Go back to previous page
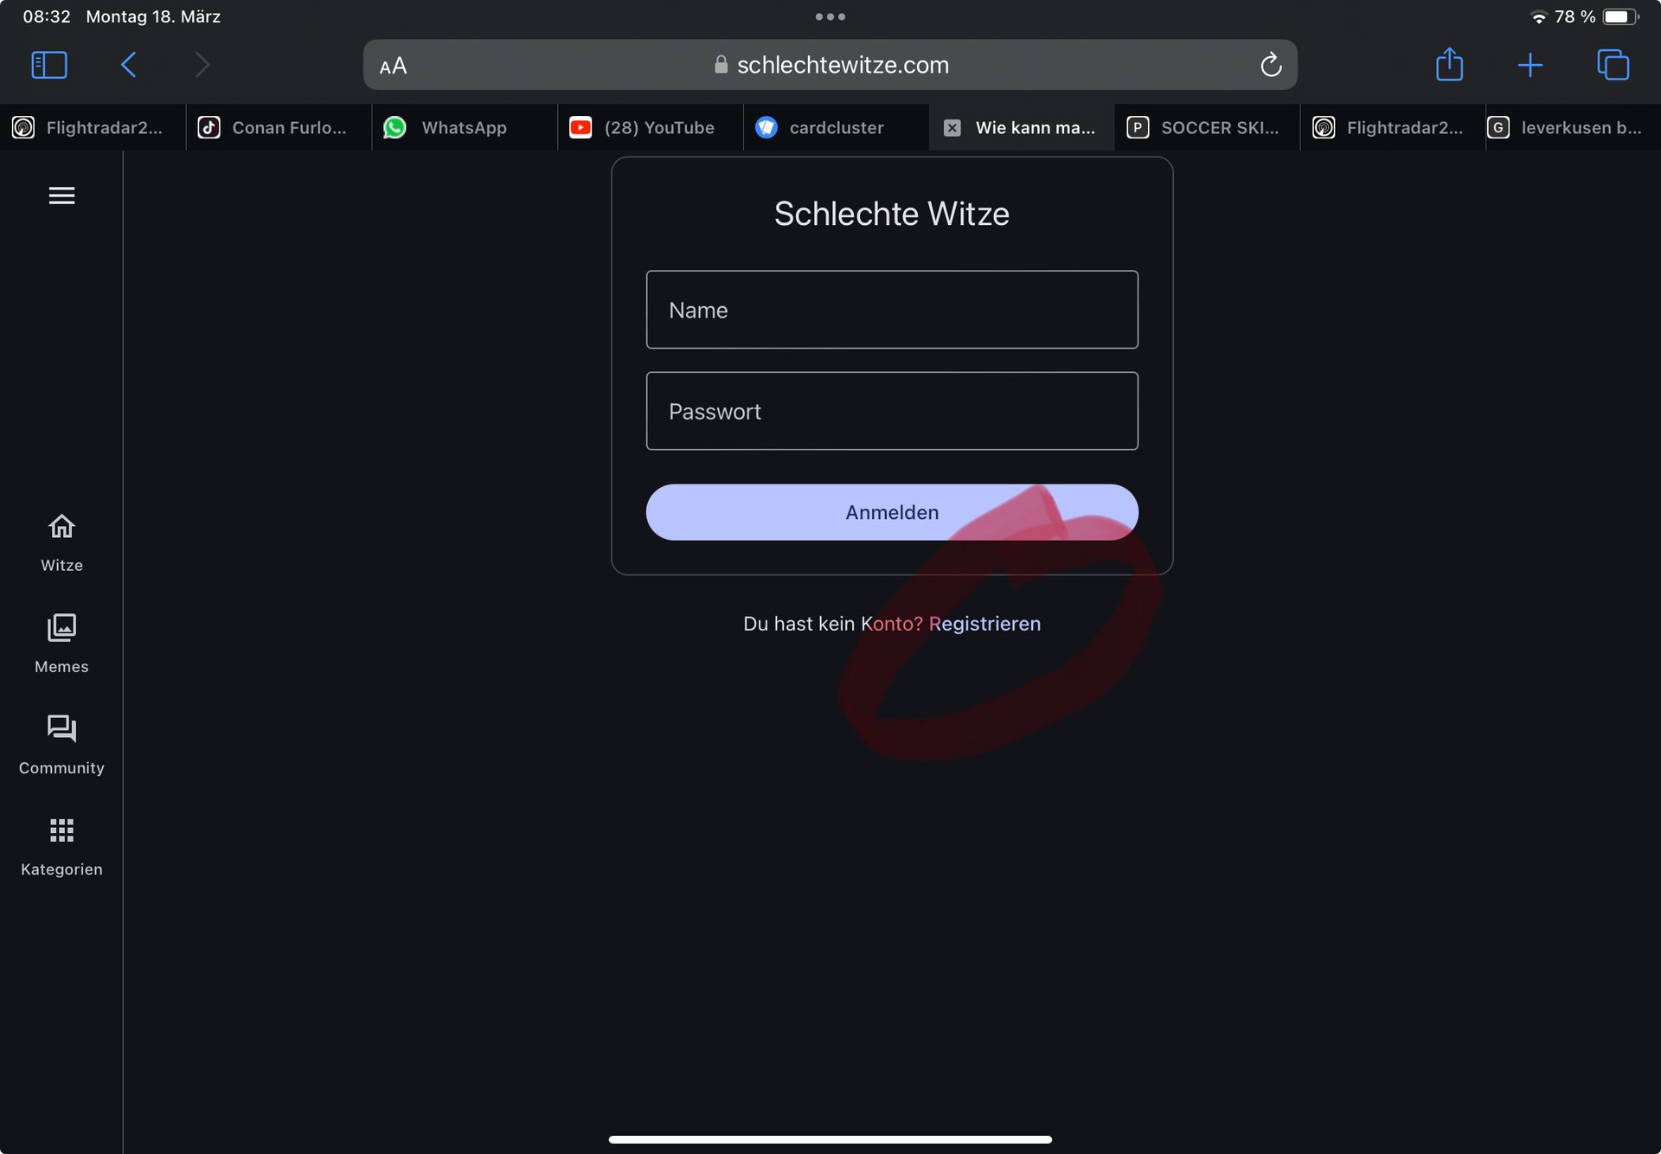 pyautogui.click(x=128, y=65)
